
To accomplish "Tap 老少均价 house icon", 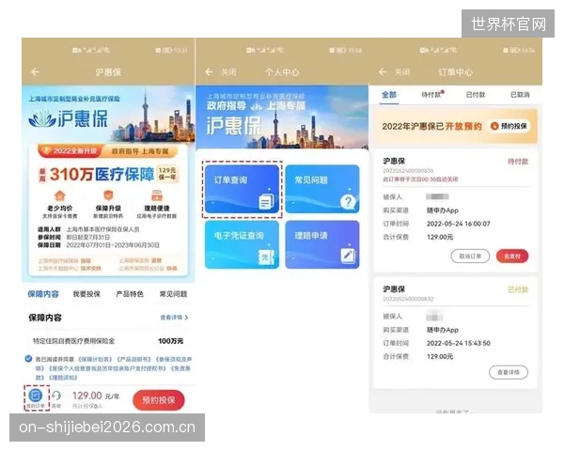I will 60,196.
